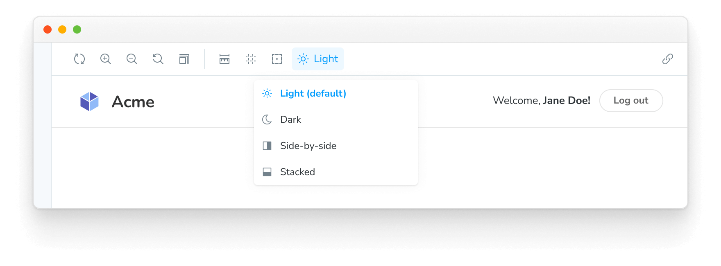The image size is (721, 266).
Task: Click the Acme title text
Action: point(133,102)
